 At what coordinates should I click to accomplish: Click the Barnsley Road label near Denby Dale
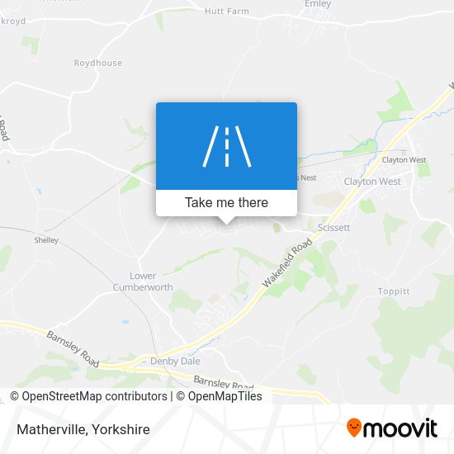[223, 382]
